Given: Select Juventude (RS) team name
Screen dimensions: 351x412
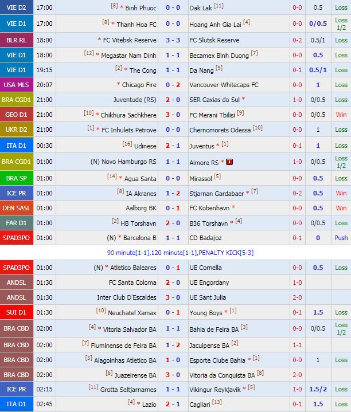Looking at the screenshot, I should (135, 100).
